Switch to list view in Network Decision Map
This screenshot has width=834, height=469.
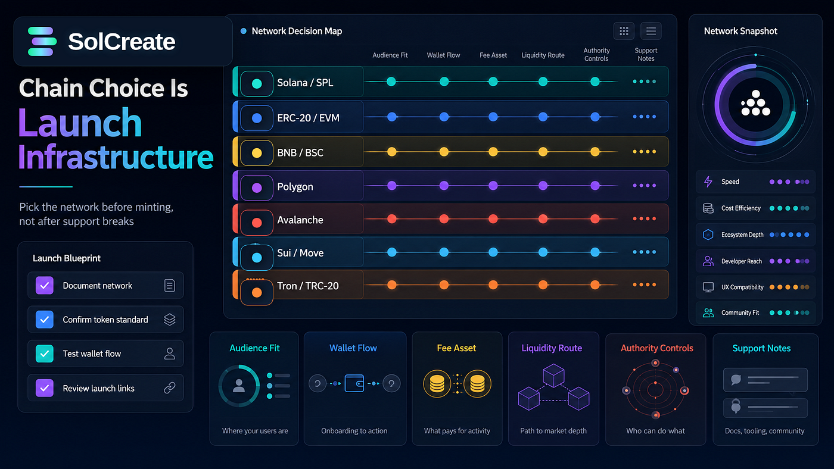[x=651, y=31]
